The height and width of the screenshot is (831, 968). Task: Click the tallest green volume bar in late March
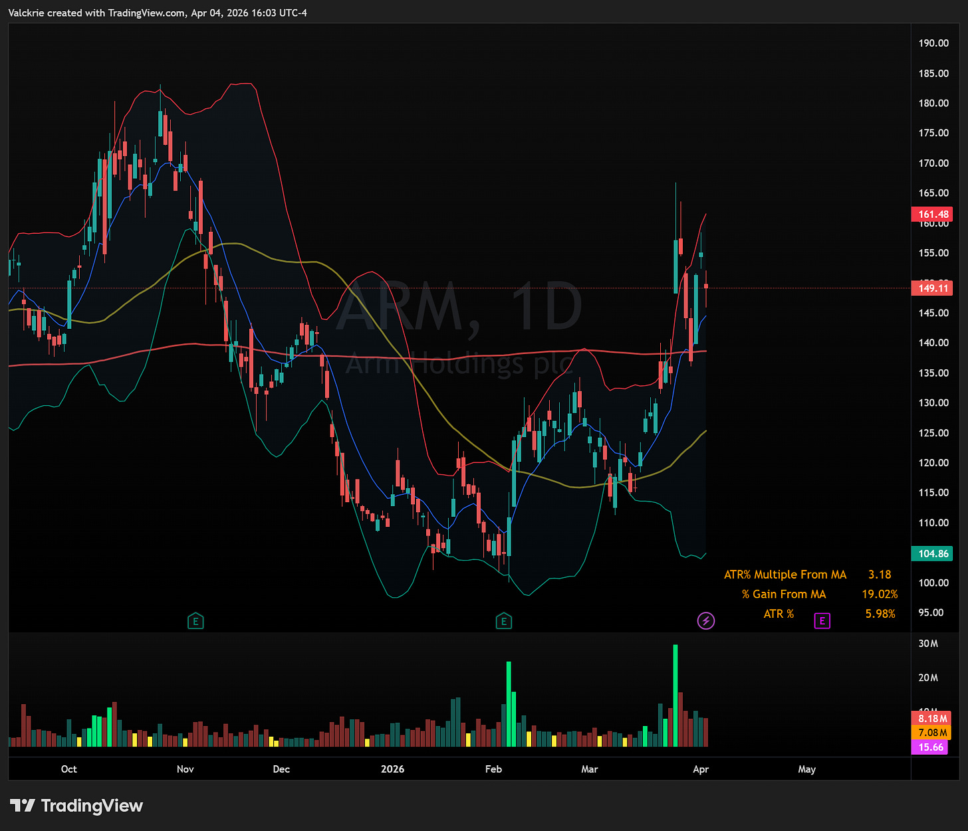click(x=675, y=695)
